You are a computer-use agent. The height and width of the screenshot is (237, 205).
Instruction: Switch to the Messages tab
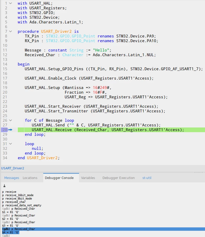point(12,178)
